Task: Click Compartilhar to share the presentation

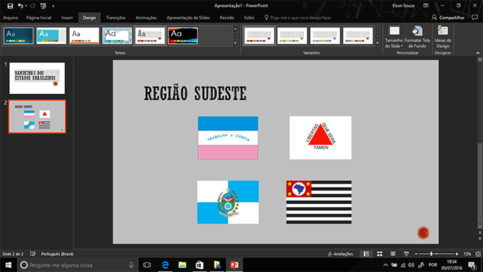Action: (448, 18)
